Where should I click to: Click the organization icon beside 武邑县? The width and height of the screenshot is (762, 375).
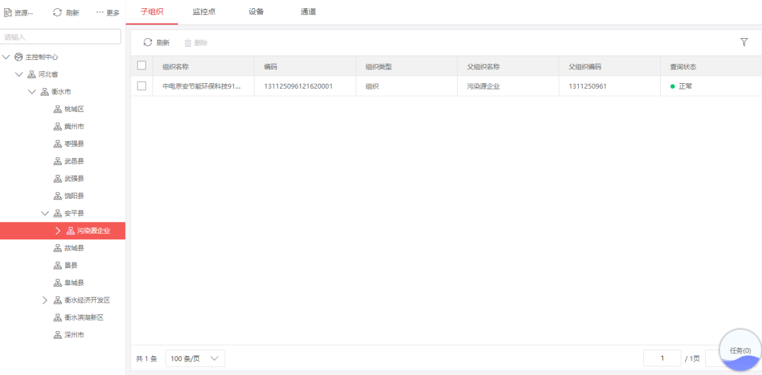[58, 161]
